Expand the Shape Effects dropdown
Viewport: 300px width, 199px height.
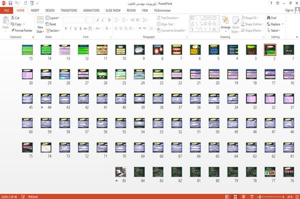click(x=252, y=30)
